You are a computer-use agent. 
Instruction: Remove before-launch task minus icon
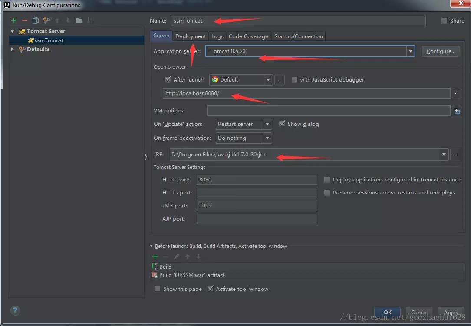pos(165,257)
